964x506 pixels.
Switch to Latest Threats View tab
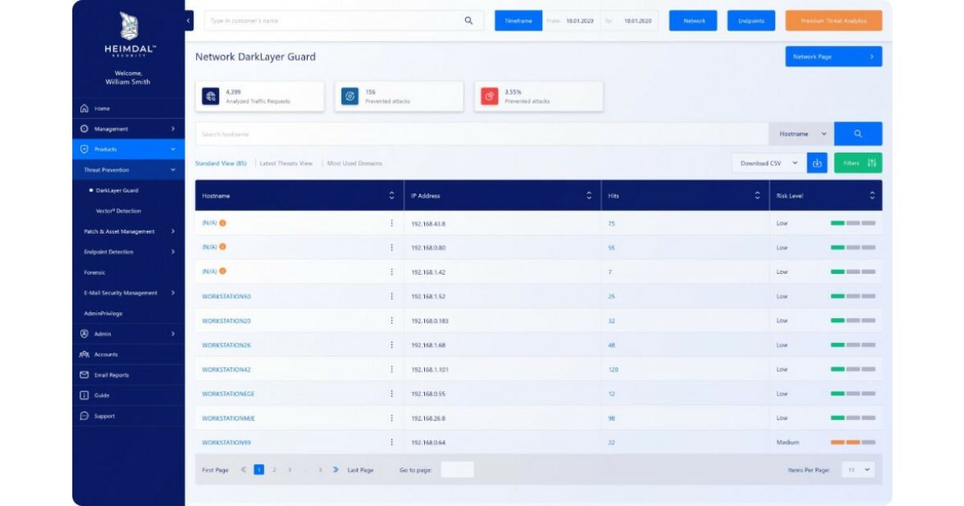point(286,163)
